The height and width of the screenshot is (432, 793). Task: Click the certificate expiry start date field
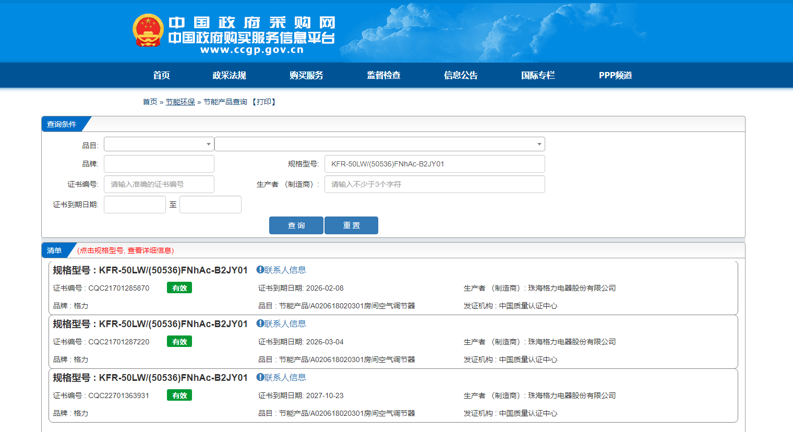135,205
